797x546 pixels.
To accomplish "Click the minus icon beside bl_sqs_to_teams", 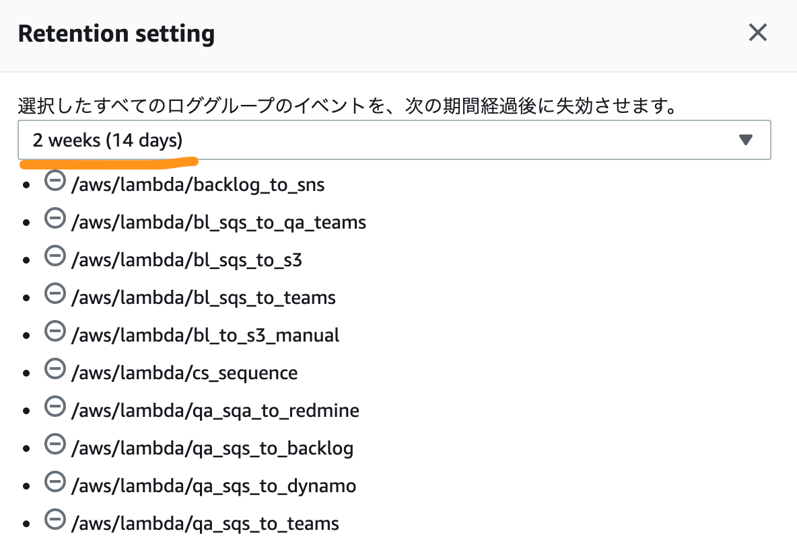I will pos(55,294).
